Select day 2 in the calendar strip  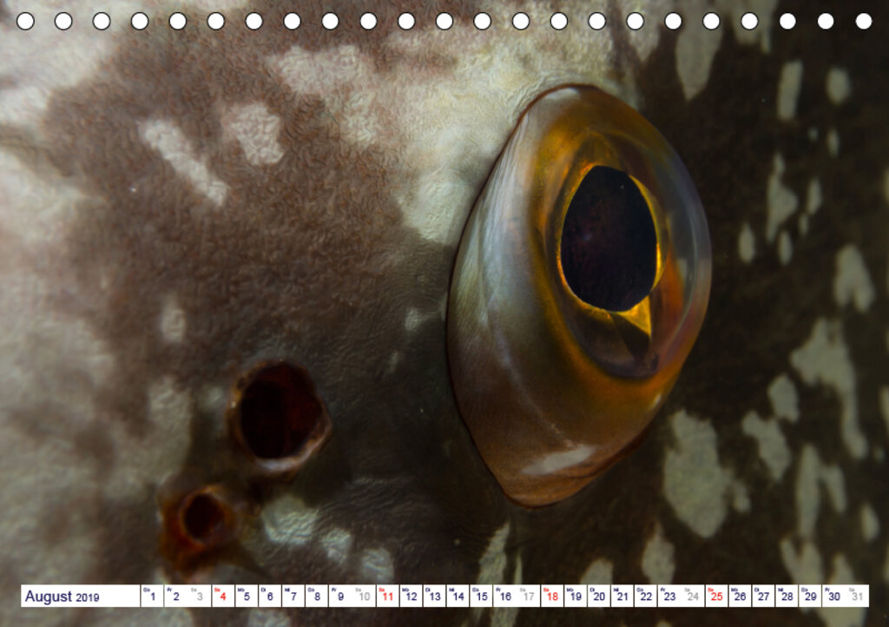point(175,596)
